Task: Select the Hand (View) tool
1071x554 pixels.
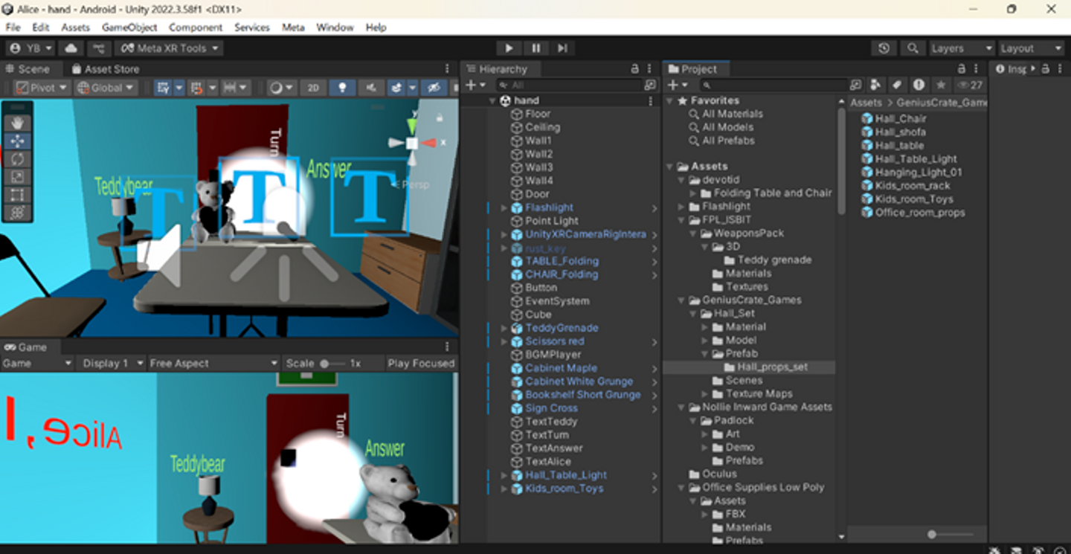Action: 16,123
